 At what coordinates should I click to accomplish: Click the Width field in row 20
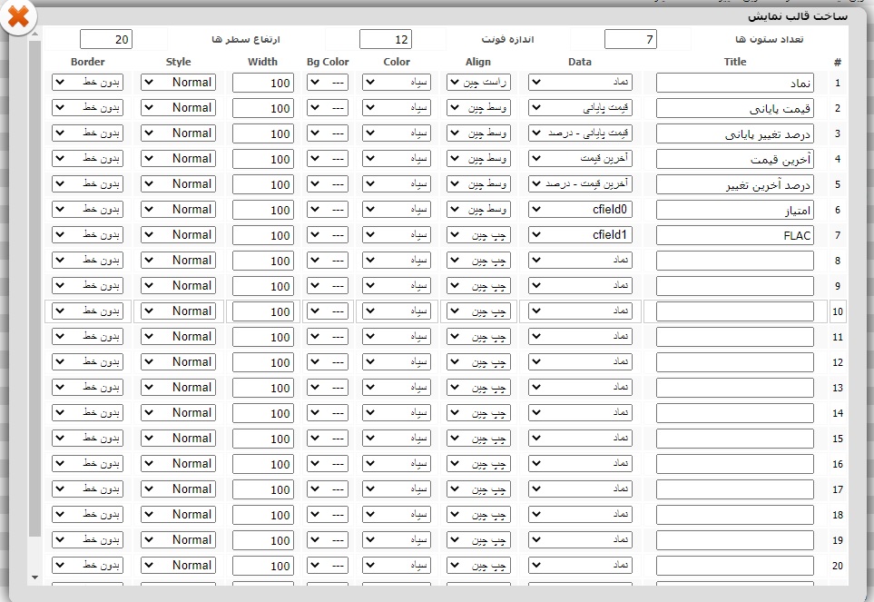click(263, 567)
